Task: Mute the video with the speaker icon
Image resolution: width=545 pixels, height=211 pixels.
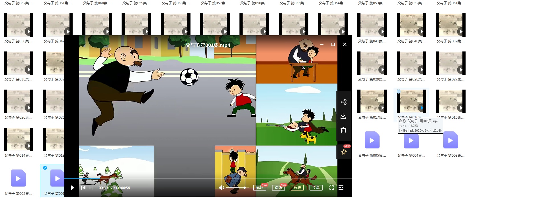Action: [x=221, y=188]
